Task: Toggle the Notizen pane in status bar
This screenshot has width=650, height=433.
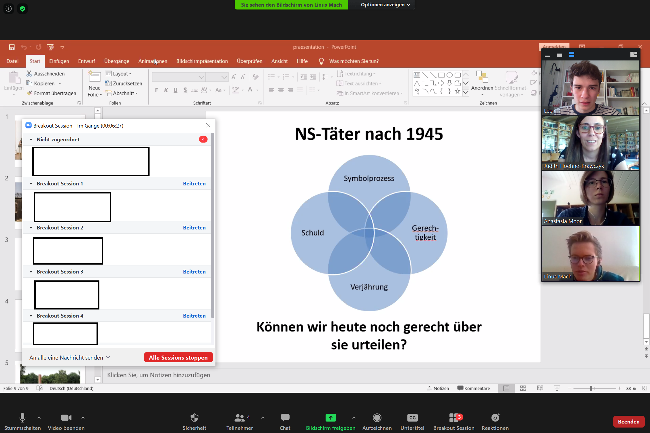Action: click(438, 388)
